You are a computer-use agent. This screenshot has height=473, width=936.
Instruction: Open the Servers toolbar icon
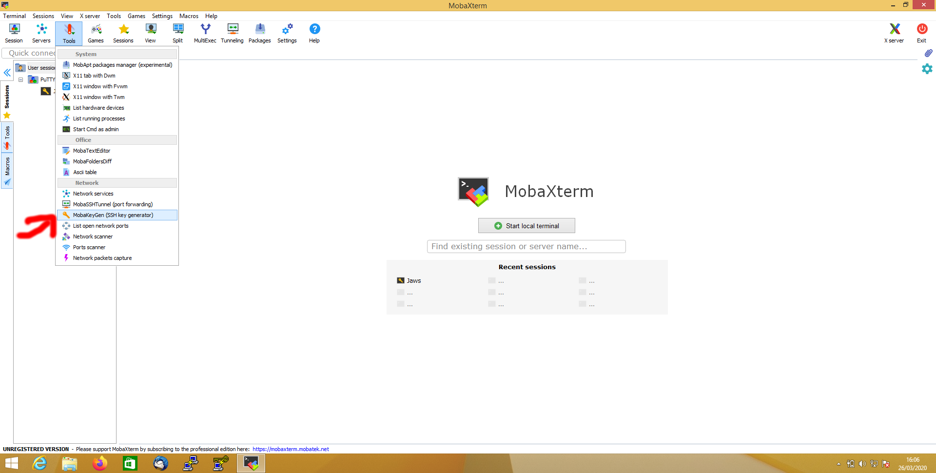click(41, 33)
